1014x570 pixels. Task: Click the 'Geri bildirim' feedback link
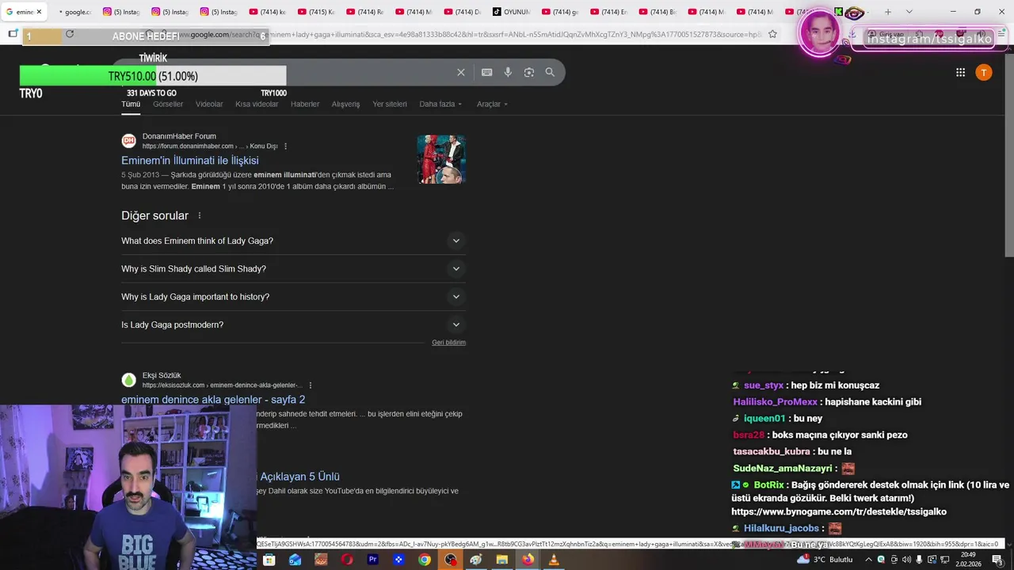448,343
